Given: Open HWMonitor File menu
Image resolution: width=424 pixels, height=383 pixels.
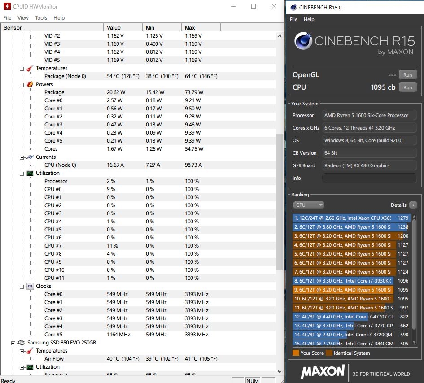Looking at the screenshot, I should [7, 18].
